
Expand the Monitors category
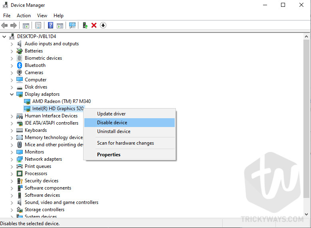click(x=12, y=152)
